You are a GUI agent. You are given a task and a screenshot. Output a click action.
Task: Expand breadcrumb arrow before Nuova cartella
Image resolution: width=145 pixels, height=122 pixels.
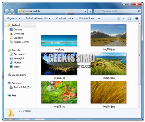23,11
